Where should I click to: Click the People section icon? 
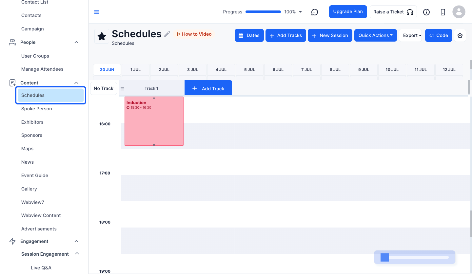click(x=12, y=42)
